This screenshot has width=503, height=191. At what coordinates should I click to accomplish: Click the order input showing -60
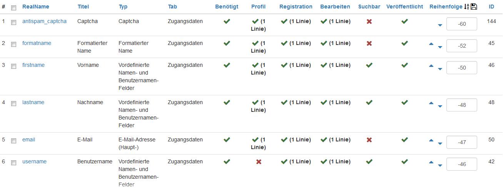click(462, 24)
